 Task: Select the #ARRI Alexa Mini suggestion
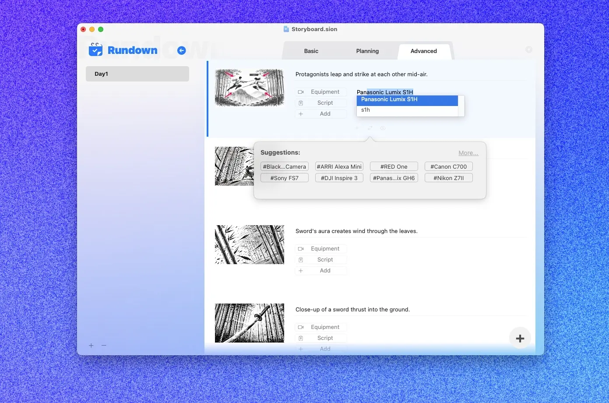pos(339,166)
